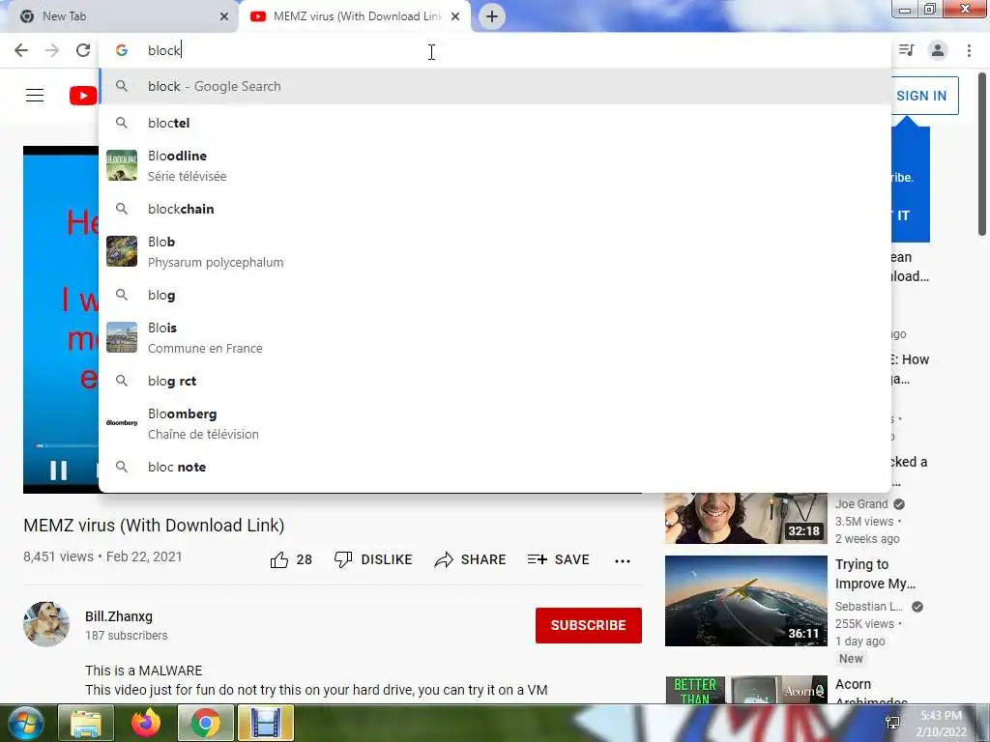
Task: Click the film strip taskbar icon
Action: click(266, 723)
